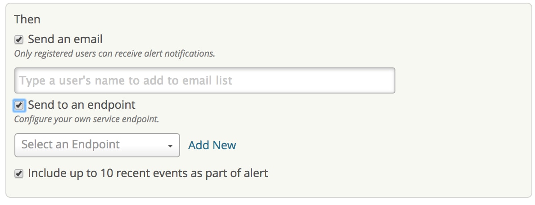Disable the Send to an endpoint checkbox

pyautogui.click(x=19, y=105)
